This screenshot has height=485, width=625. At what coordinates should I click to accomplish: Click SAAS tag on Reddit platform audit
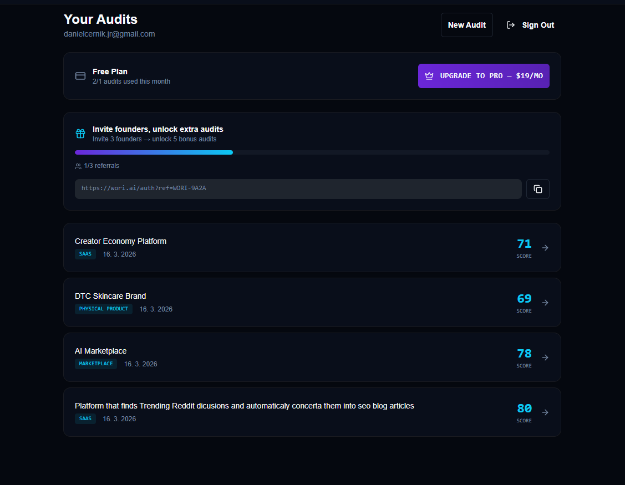pyautogui.click(x=85, y=418)
